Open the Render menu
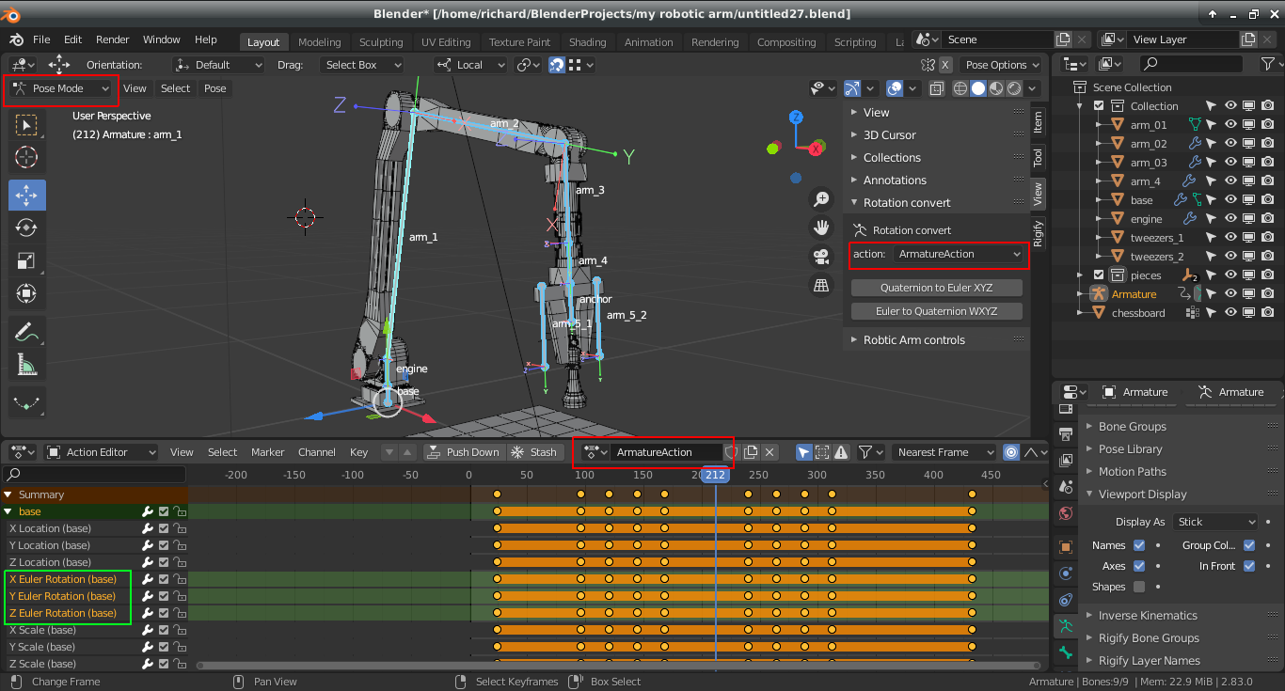The height and width of the screenshot is (691, 1285). tap(113, 39)
